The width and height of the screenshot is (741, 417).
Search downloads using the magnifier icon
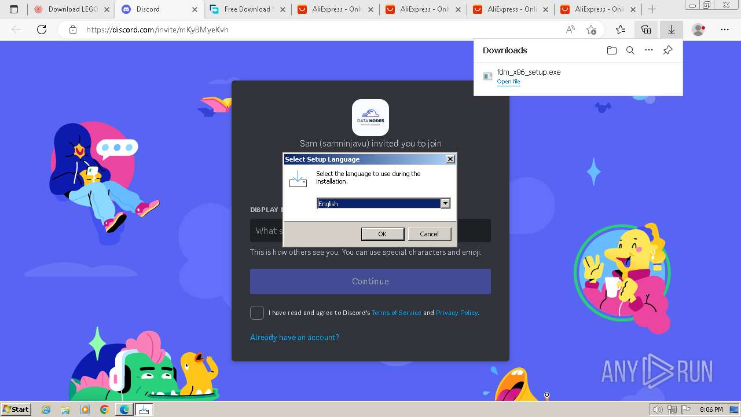(630, 50)
